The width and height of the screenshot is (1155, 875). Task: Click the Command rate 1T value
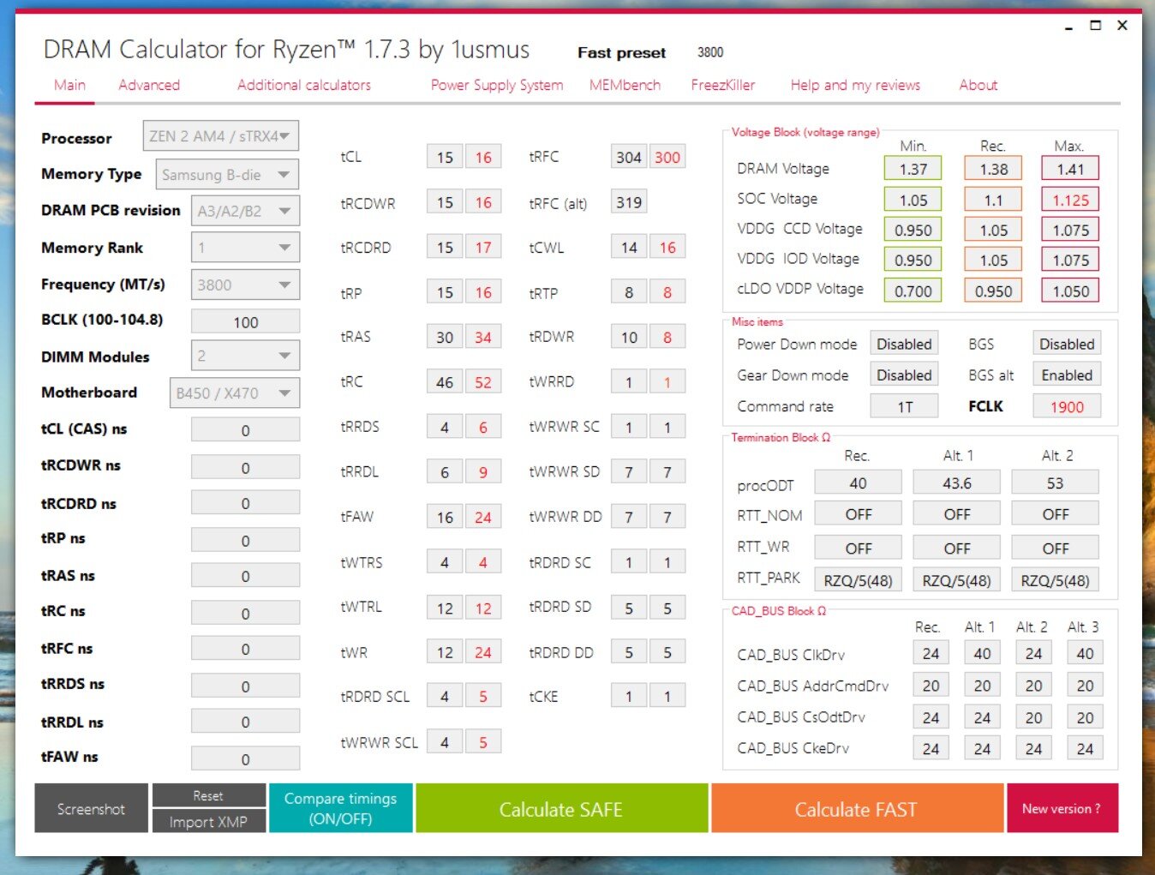(x=904, y=406)
